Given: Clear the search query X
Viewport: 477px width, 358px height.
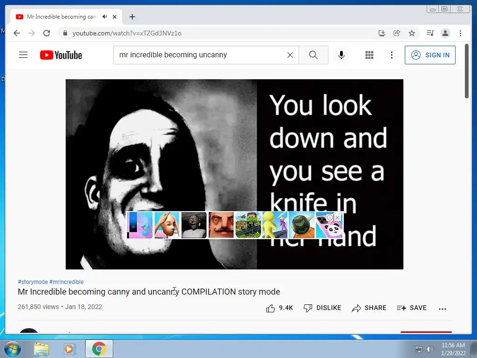Looking at the screenshot, I should [x=290, y=55].
